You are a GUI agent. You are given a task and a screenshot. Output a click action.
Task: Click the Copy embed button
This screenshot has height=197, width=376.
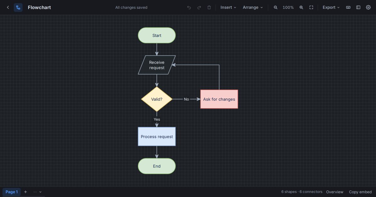point(360,192)
